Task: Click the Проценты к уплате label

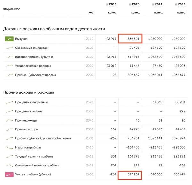Action: pyautogui.click(x=28, y=111)
